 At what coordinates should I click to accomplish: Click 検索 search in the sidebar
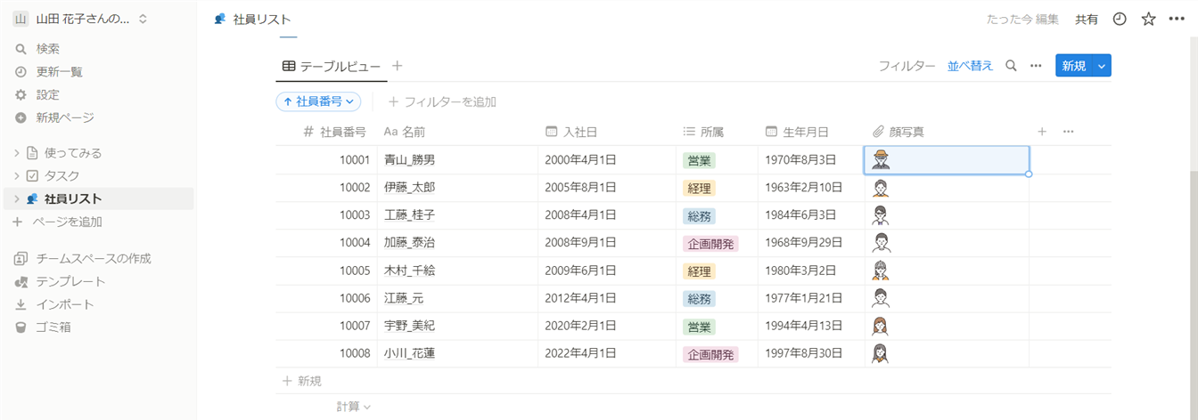(47, 49)
